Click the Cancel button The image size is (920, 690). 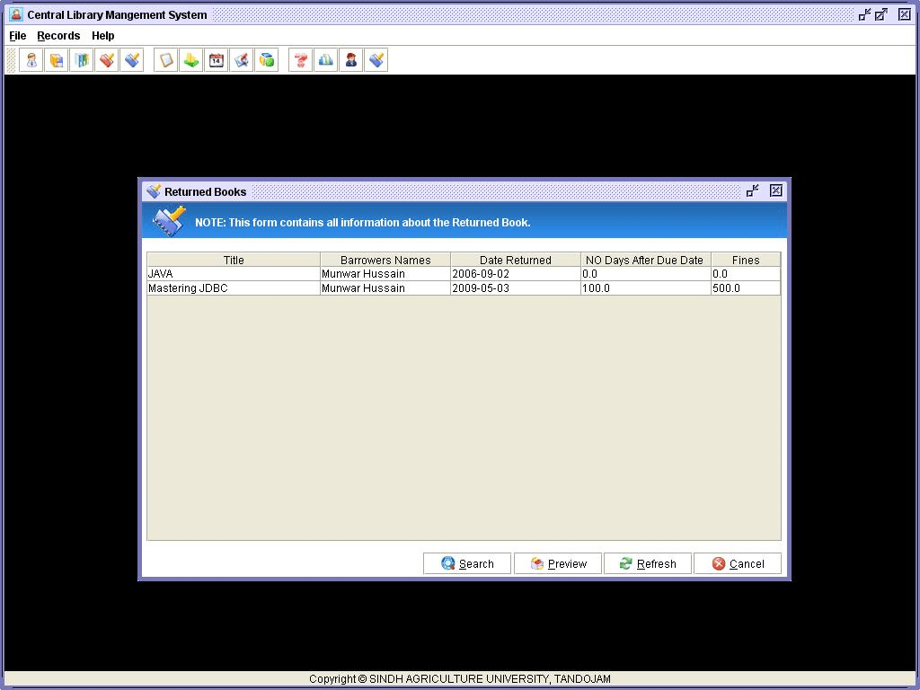(738, 563)
